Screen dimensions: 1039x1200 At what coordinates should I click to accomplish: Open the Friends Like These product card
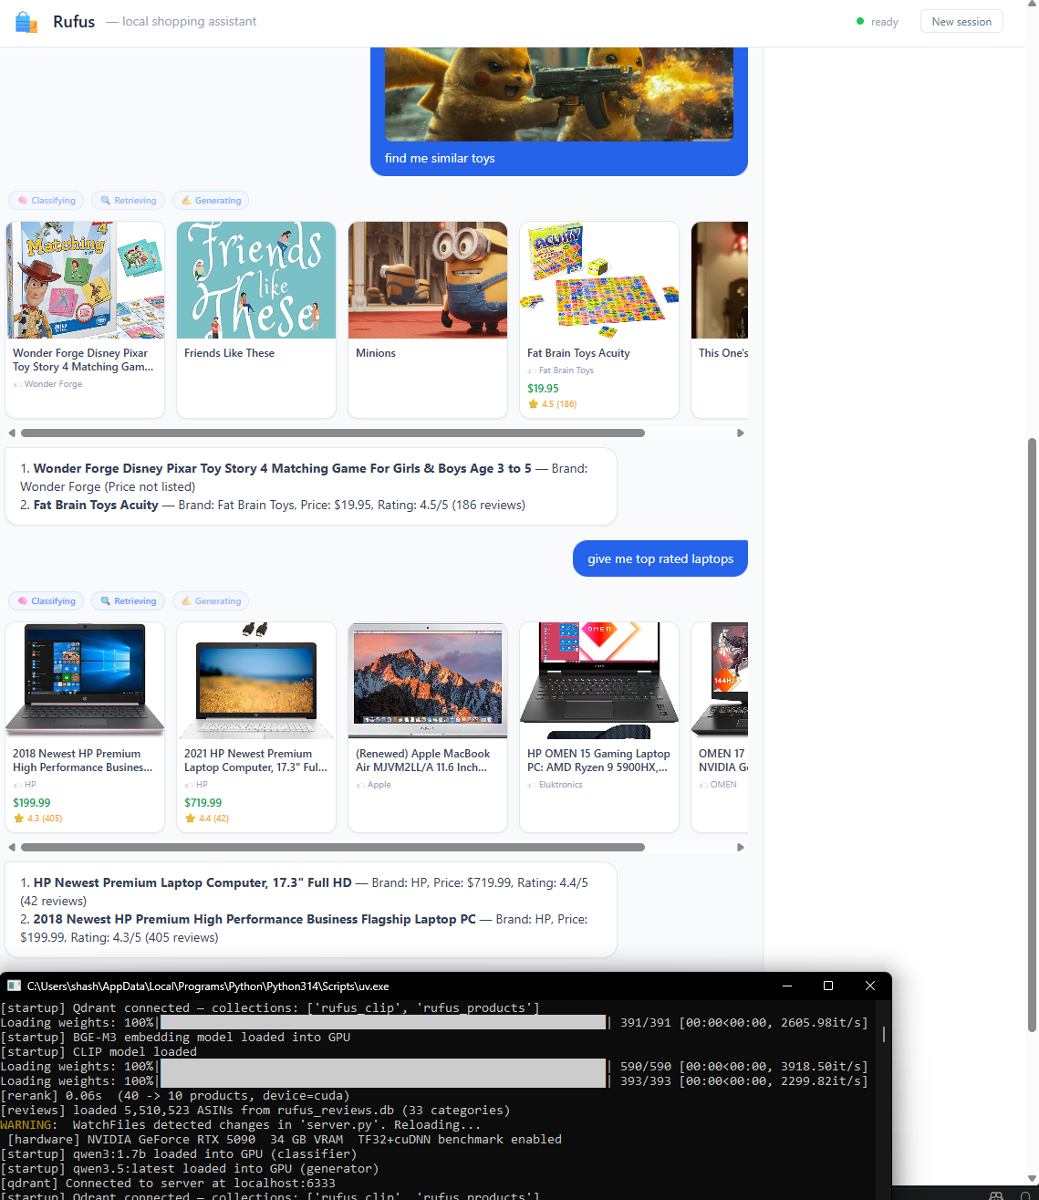[x=256, y=319]
